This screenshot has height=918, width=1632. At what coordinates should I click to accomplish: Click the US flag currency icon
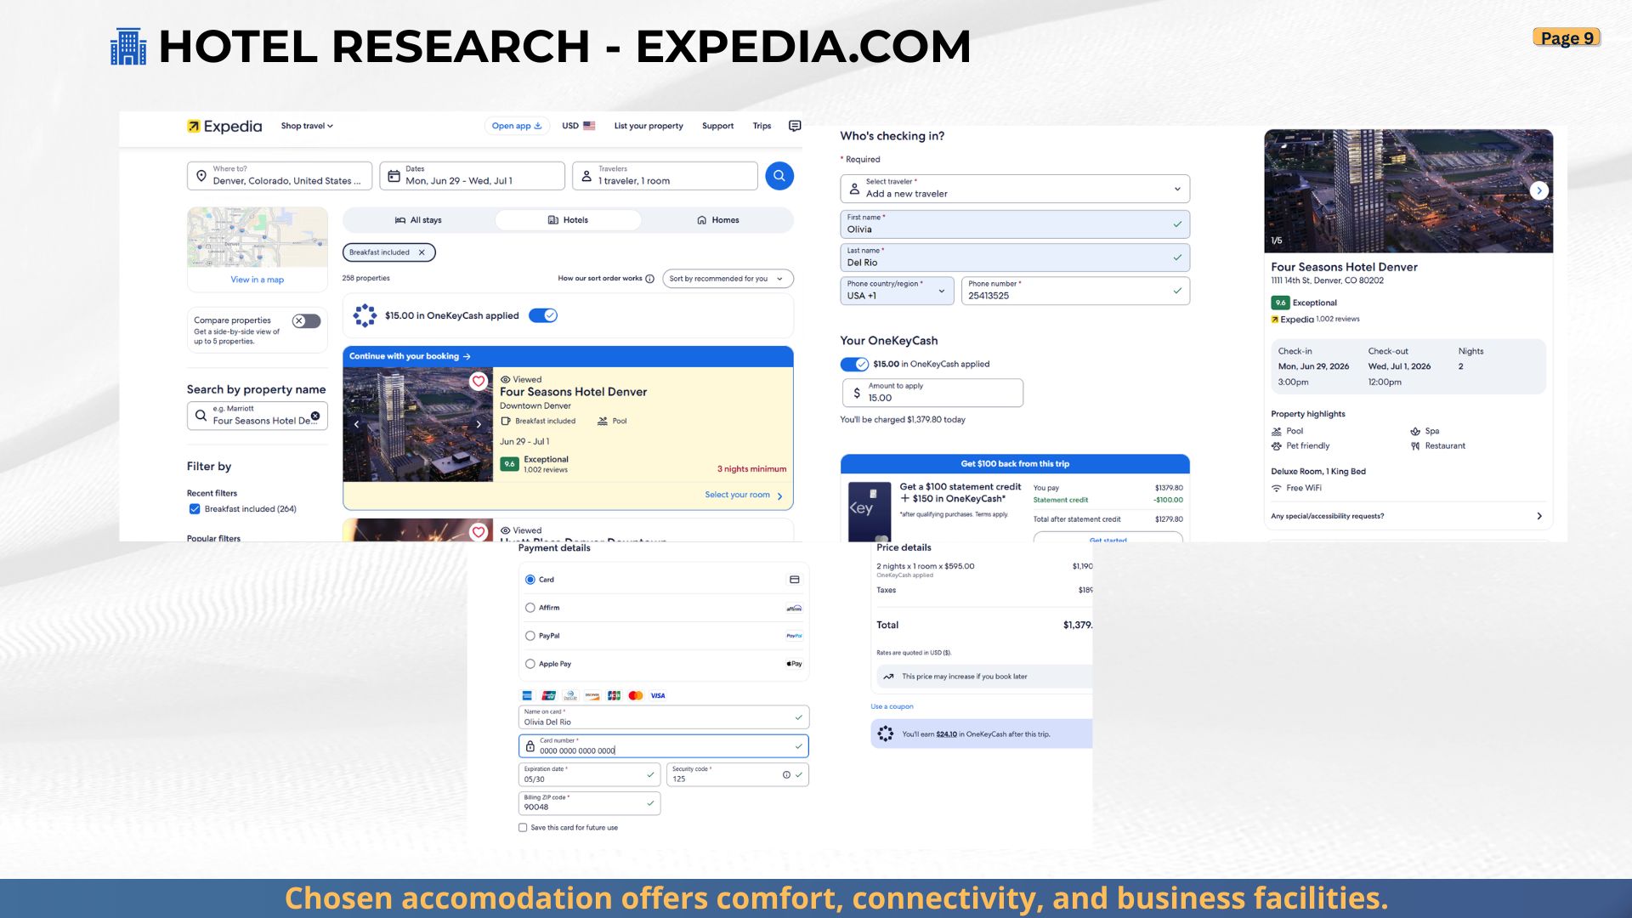tap(589, 126)
